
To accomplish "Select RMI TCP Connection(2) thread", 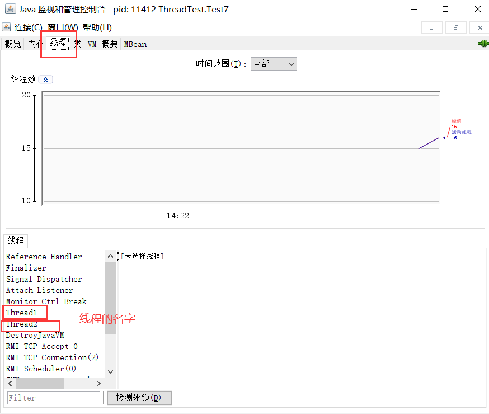I will [x=55, y=357].
